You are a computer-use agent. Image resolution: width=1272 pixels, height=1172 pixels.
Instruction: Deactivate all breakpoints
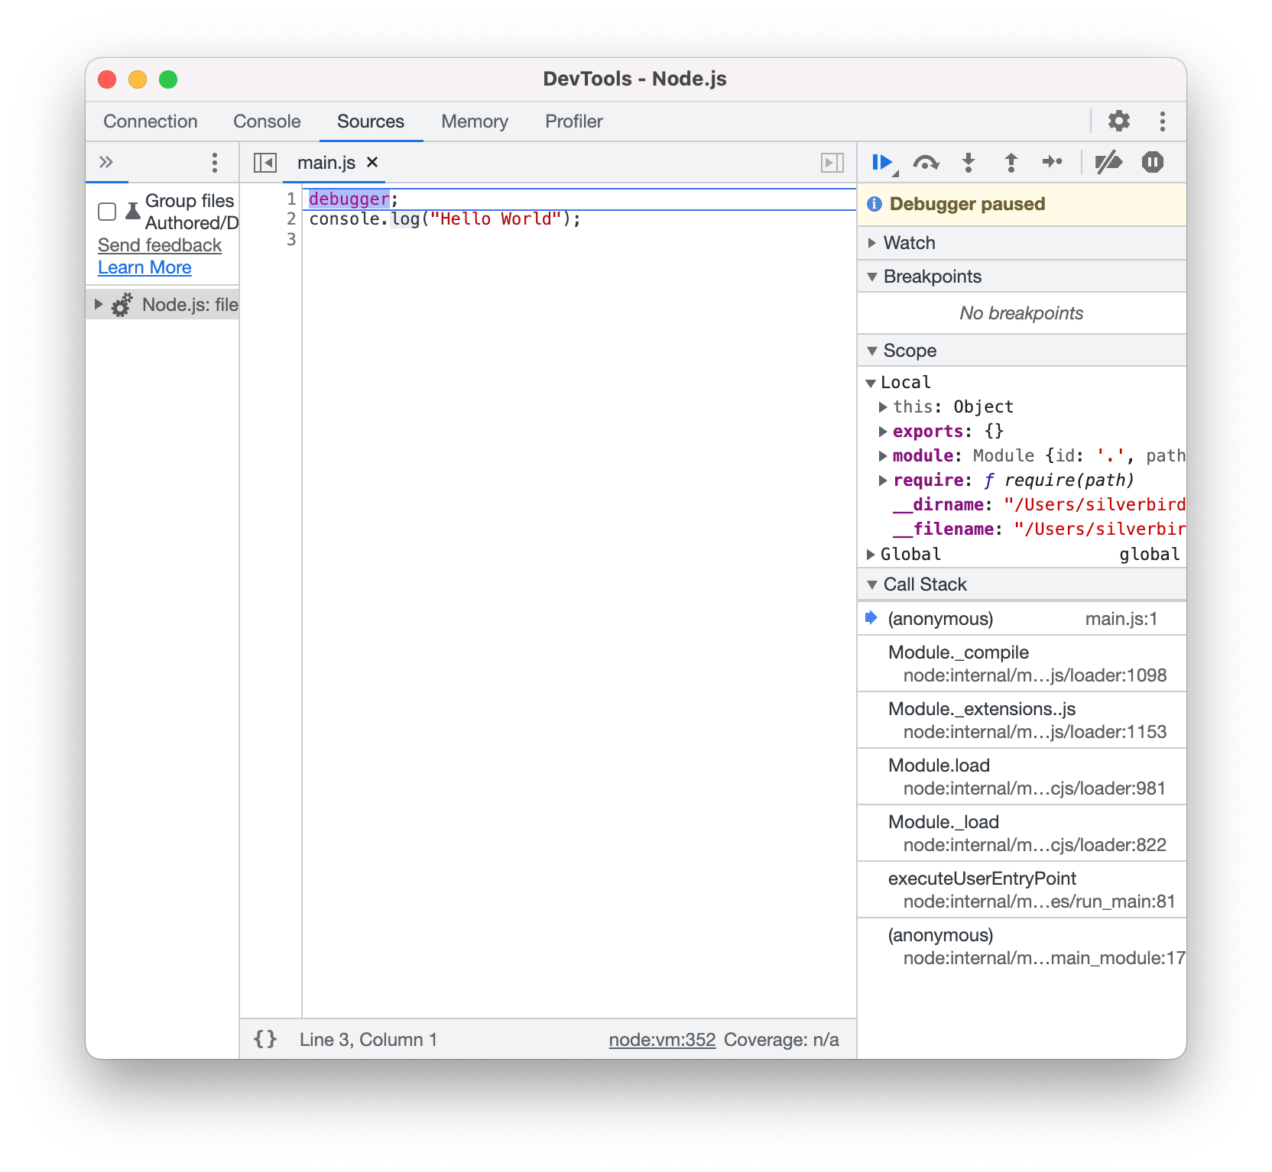point(1109,162)
